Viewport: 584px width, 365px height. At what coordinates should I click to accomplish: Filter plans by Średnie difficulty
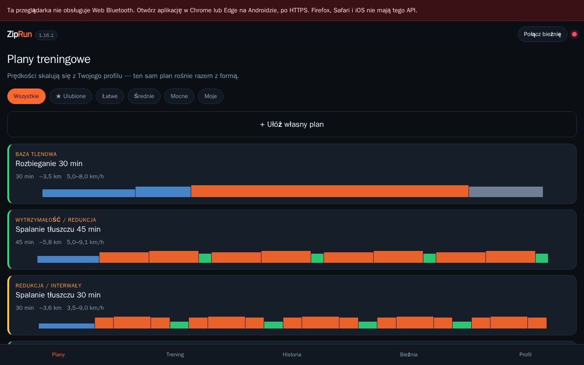point(144,96)
